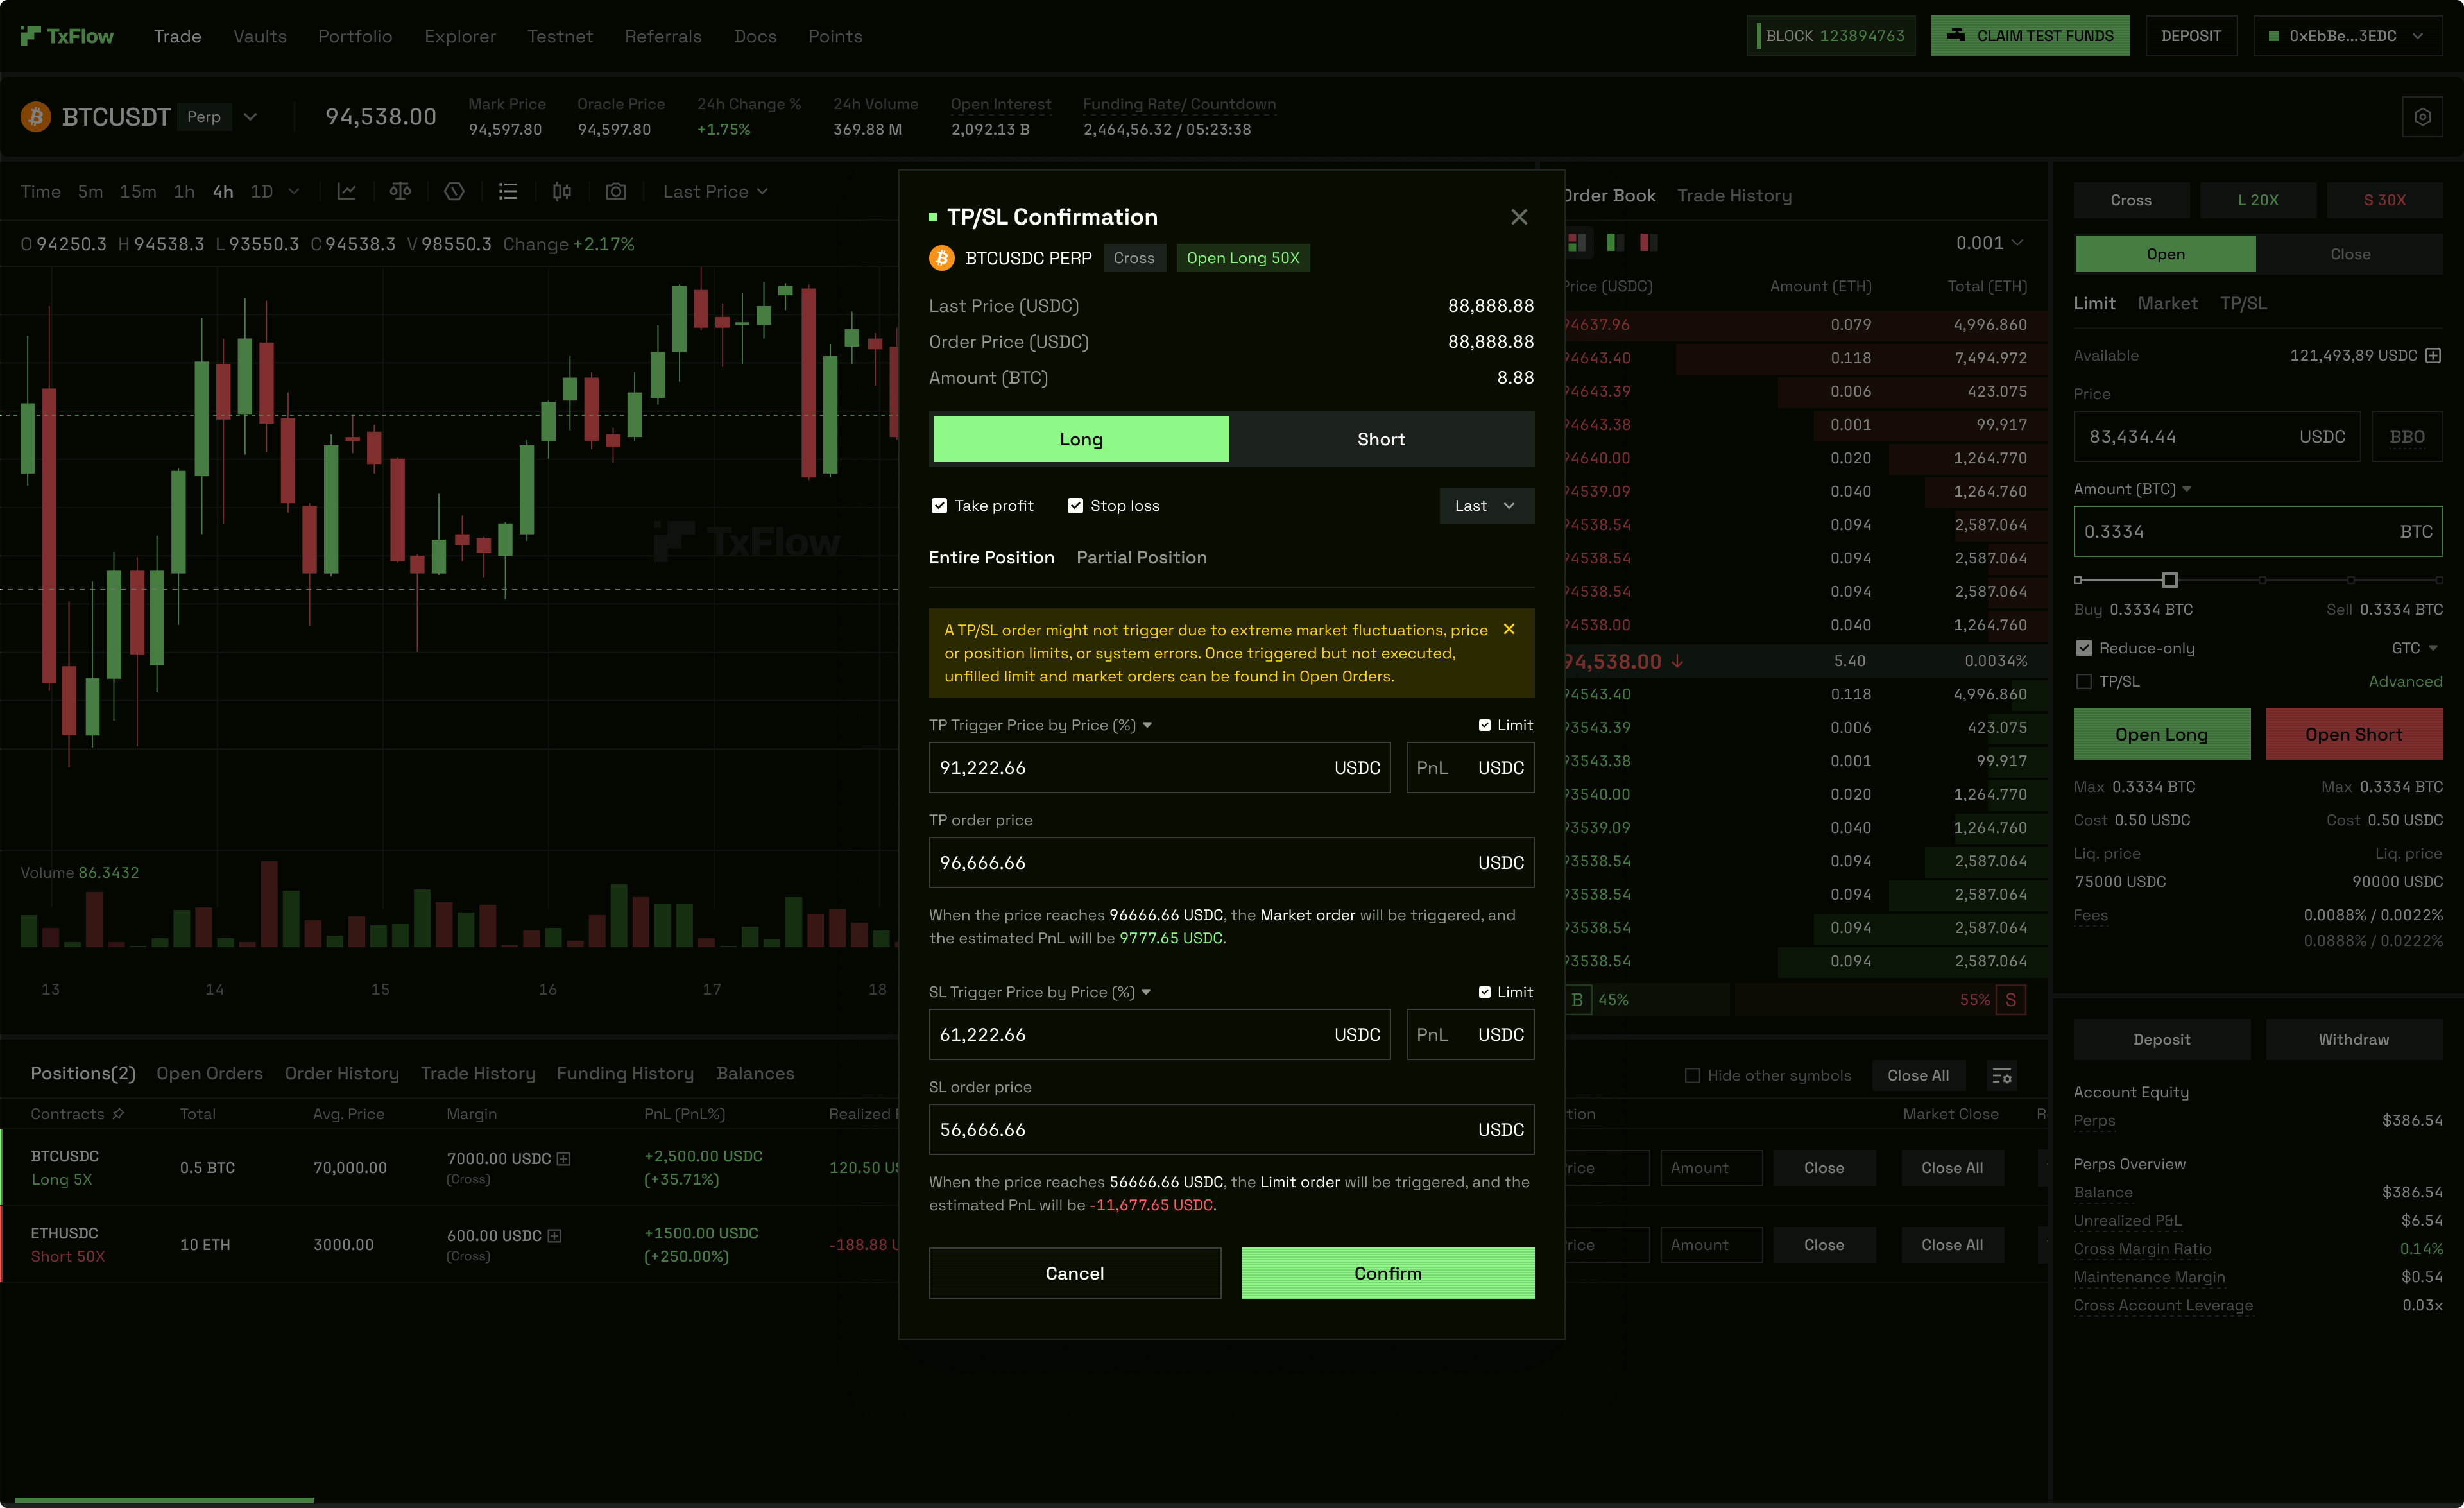Enable the Take profit checkbox

[x=939, y=505]
